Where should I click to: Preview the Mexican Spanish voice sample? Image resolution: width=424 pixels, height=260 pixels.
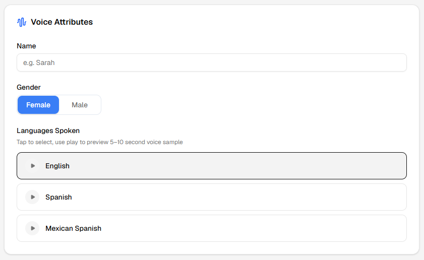click(x=32, y=228)
